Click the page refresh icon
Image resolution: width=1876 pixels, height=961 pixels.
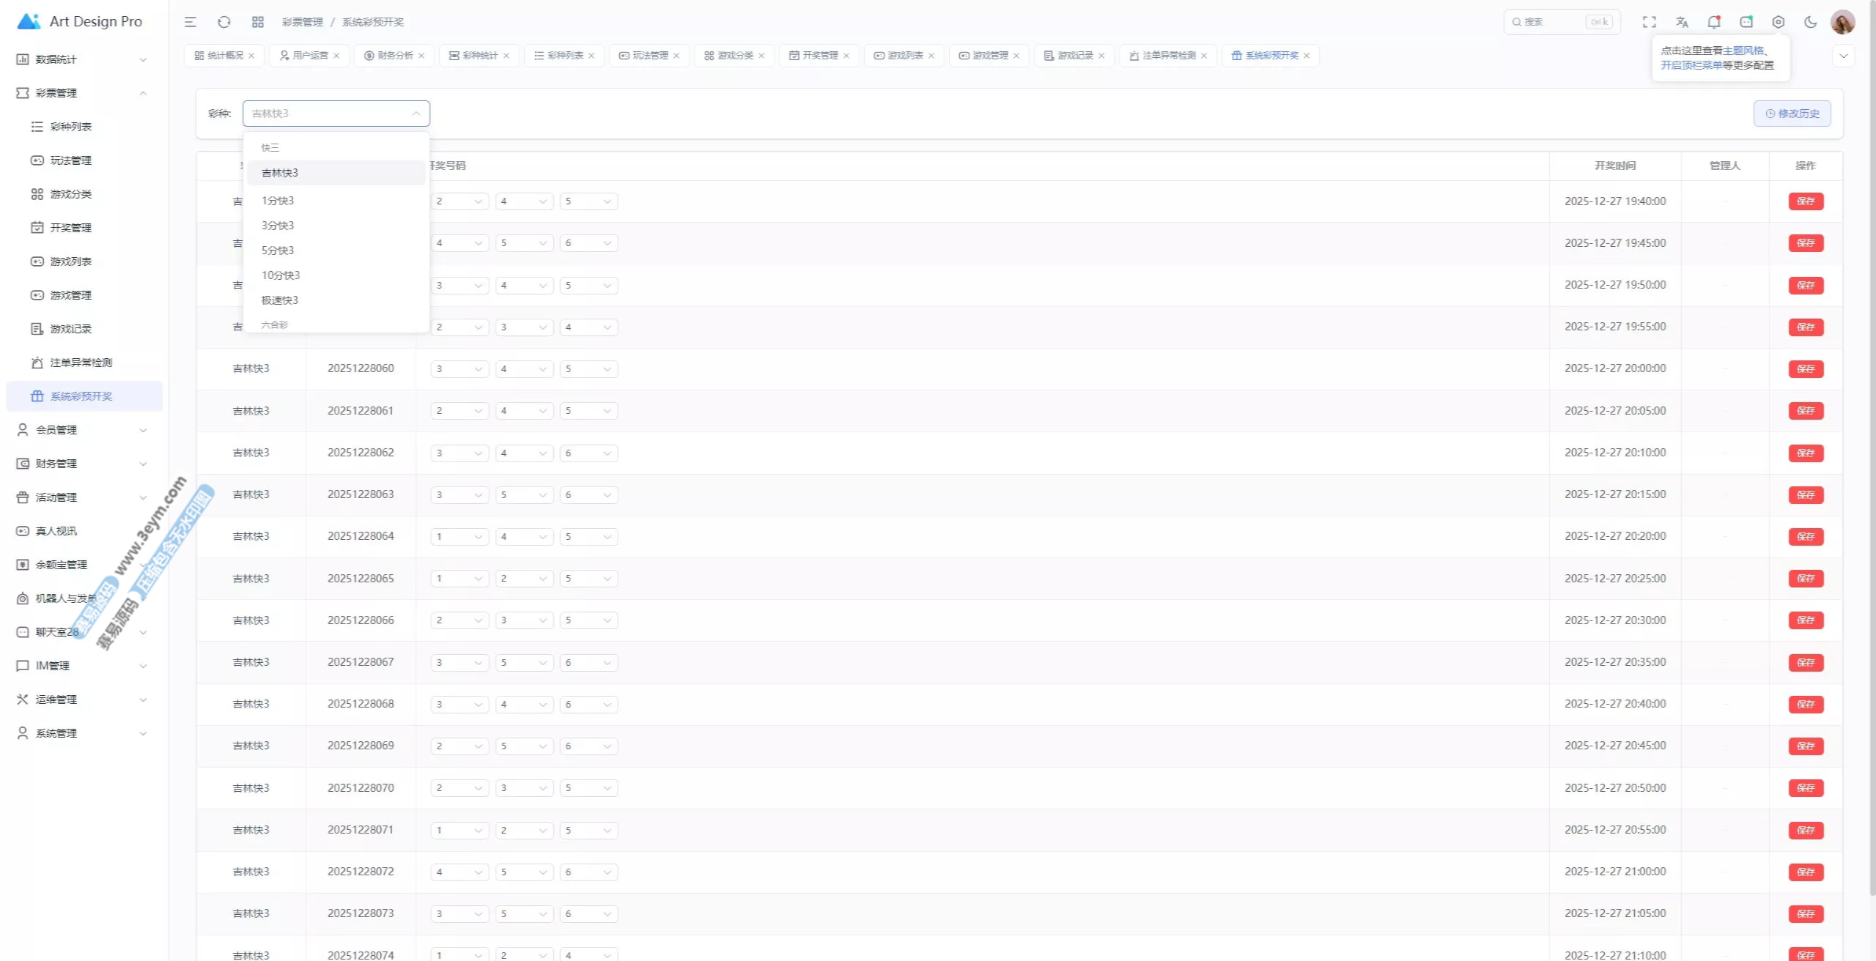coord(224,22)
